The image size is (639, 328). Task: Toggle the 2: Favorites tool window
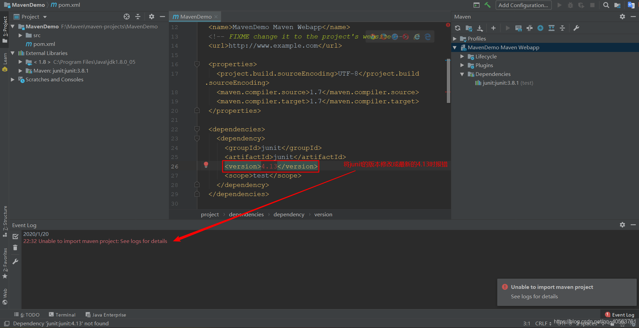tap(5, 263)
